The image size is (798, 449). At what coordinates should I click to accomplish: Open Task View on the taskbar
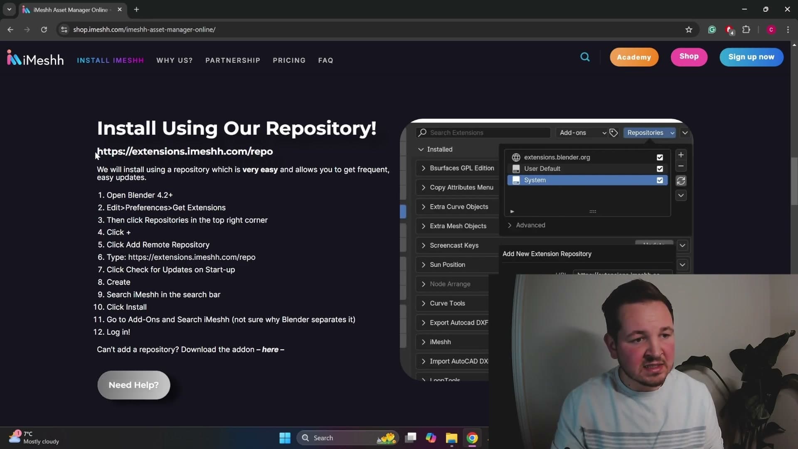(411, 438)
